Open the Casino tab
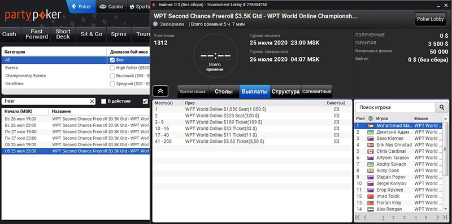This screenshot has height=224, width=452. point(111,6)
